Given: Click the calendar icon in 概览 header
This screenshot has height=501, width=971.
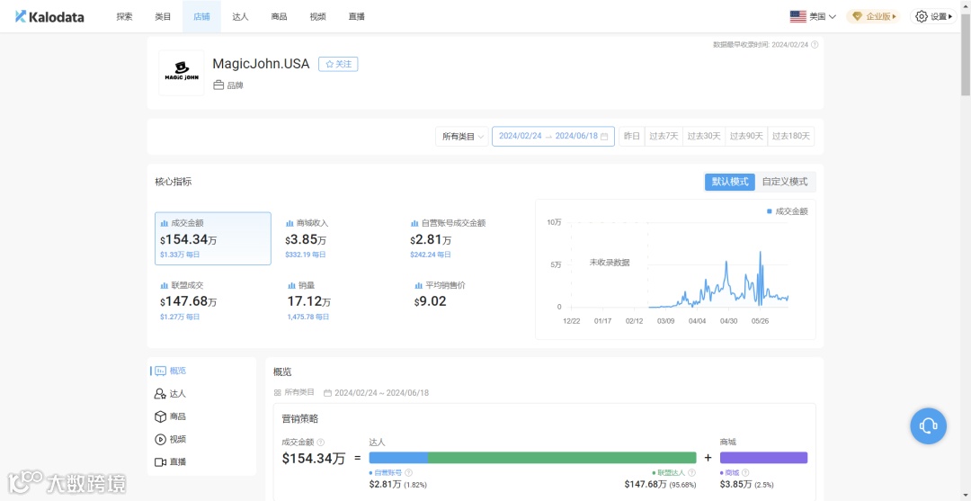Looking at the screenshot, I should click(x=327, y=393).
